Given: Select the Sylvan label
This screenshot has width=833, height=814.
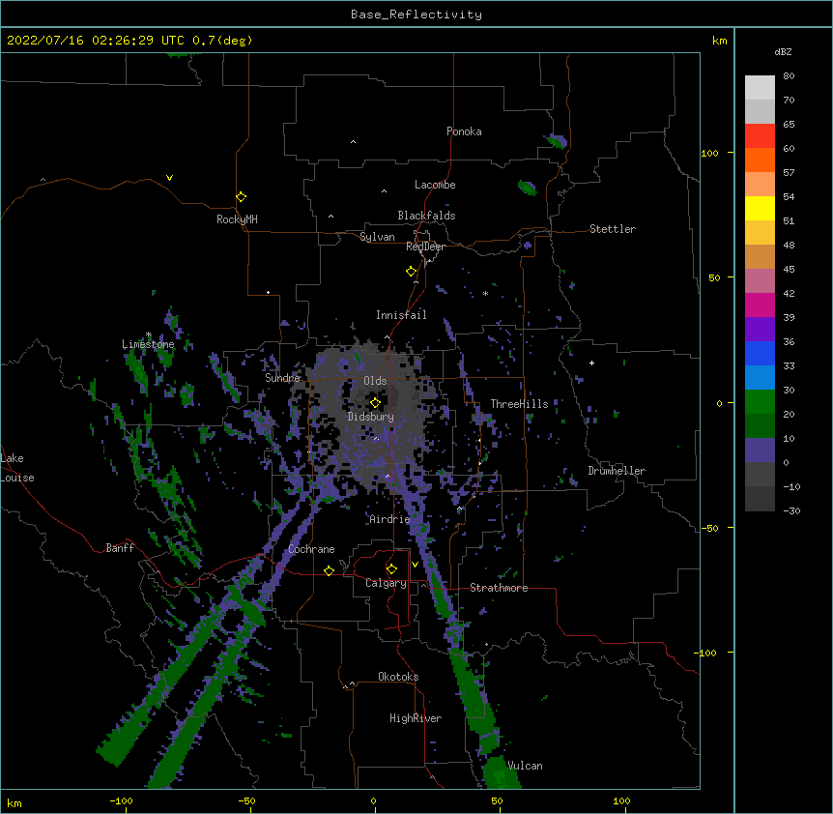Looking at the screenshot, I should pyautogui.click(x=377, y=237).
